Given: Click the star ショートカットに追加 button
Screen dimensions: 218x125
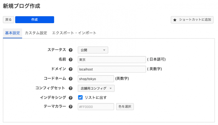Looking at the screenshot, I should click(x=192, y=20).
